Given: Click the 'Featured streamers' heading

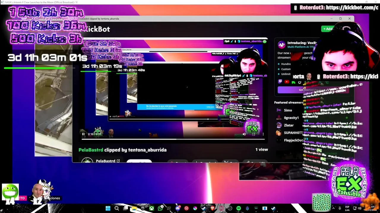Looking at the screenshot, I should click(289, 102).
